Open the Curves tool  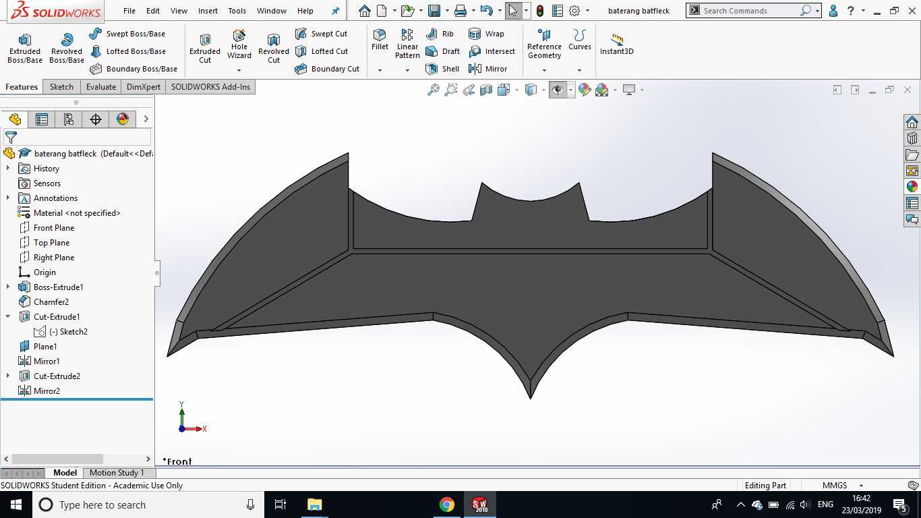580,40
